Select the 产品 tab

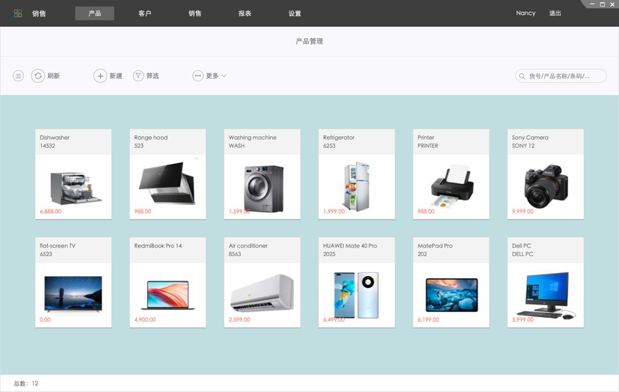95,13
